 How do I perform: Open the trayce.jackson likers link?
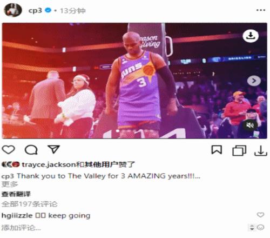49,164
